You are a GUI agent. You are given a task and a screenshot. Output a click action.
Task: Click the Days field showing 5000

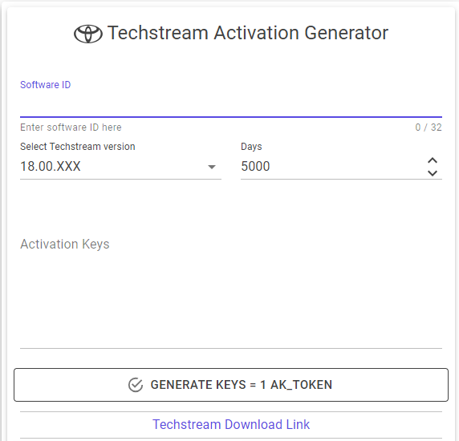(333, 167)
